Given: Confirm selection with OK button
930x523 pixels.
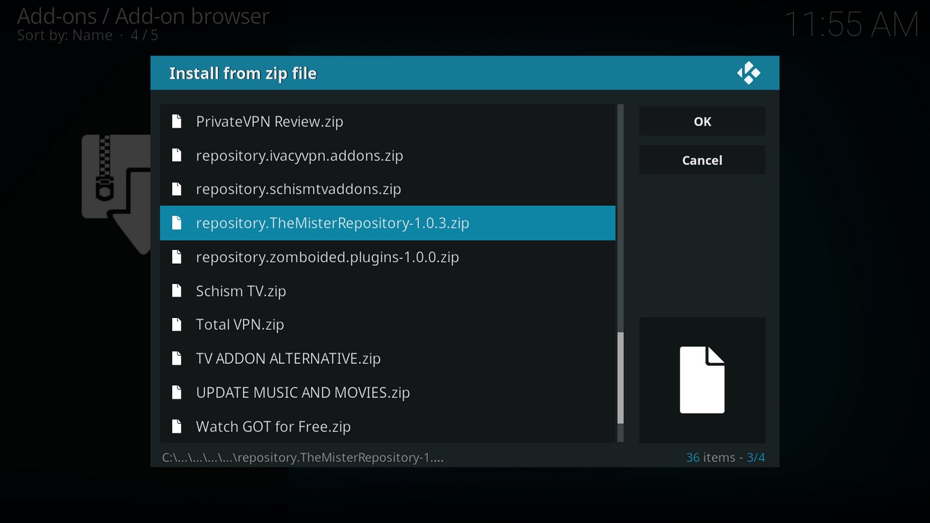Looking at the screenshot, I should click(x=702, y=122).
